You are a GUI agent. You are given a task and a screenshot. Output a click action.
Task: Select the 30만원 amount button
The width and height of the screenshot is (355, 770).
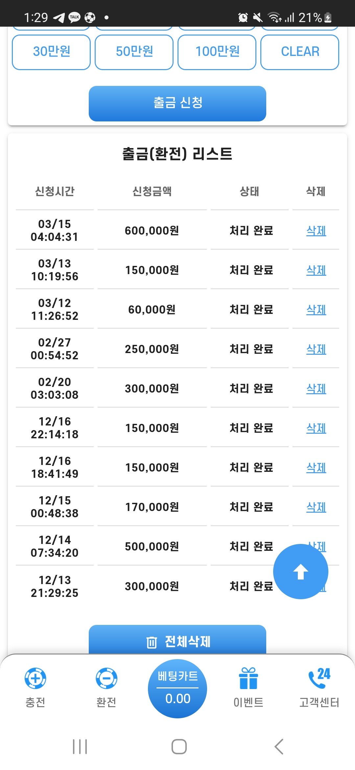coord(51,52)
